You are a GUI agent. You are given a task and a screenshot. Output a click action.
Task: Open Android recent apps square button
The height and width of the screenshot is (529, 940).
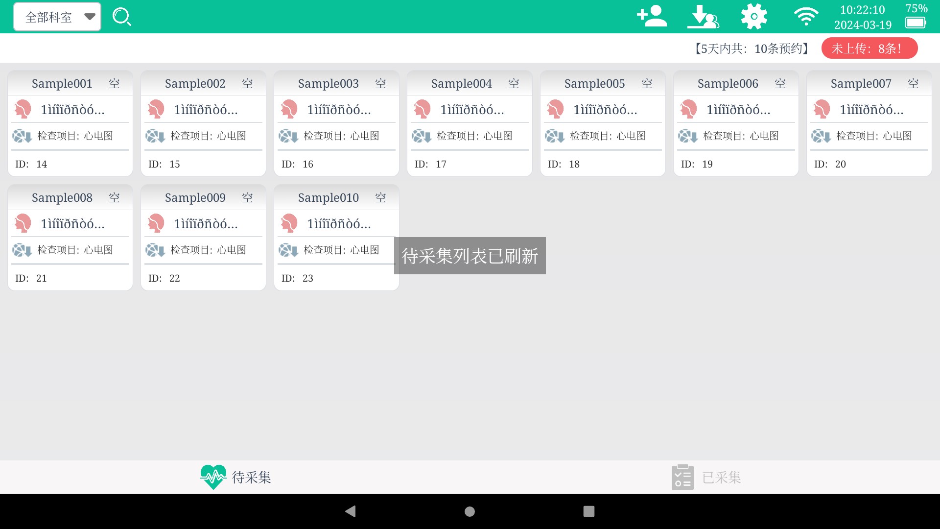(589, 511)
